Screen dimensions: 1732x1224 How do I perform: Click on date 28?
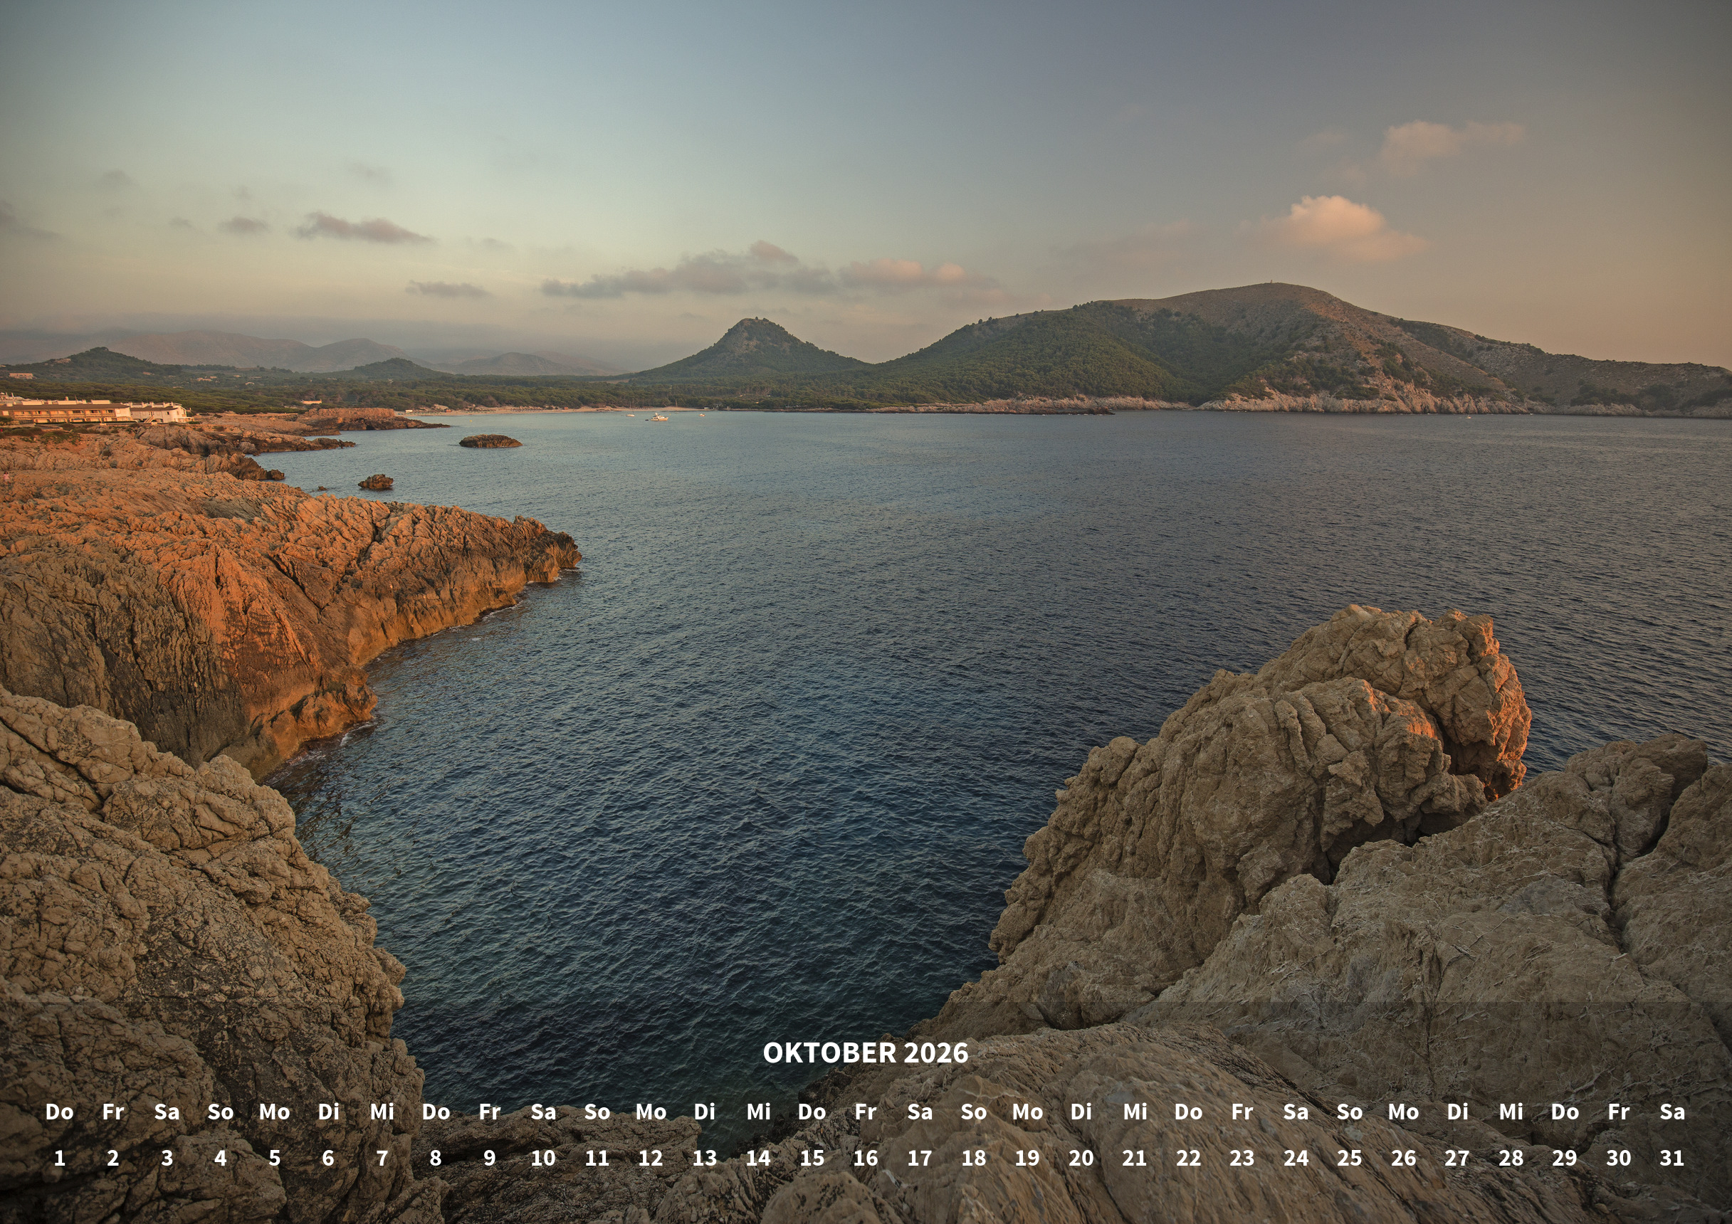pyautogui.click(x=1510, y=1158)
